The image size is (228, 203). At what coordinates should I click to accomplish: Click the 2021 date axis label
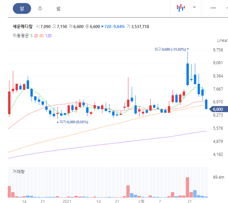(x=67, y=201)
